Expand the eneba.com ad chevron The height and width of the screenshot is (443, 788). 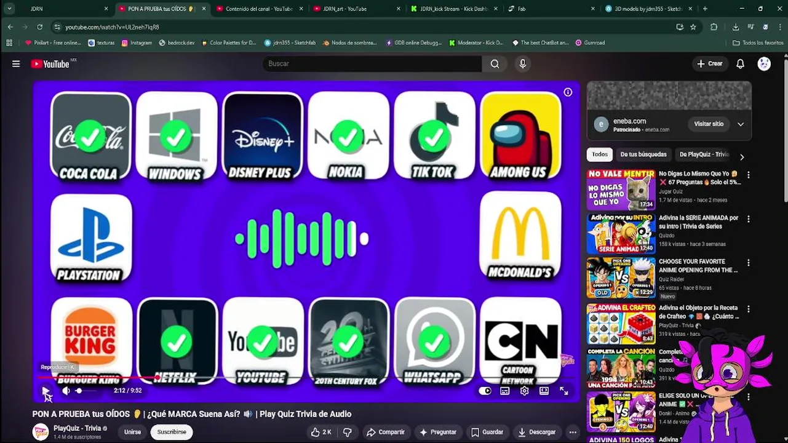point(741,124)
